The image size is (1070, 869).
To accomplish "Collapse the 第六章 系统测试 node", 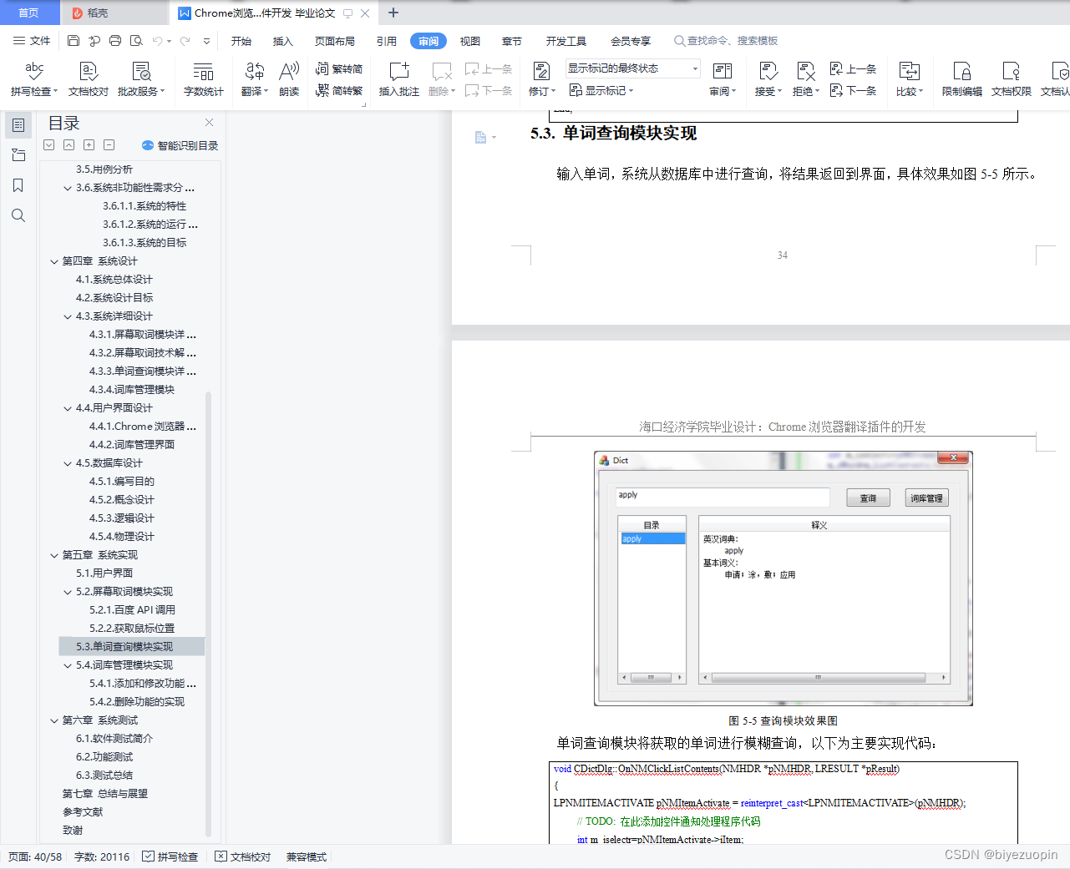I will click(x=54, y=720).
